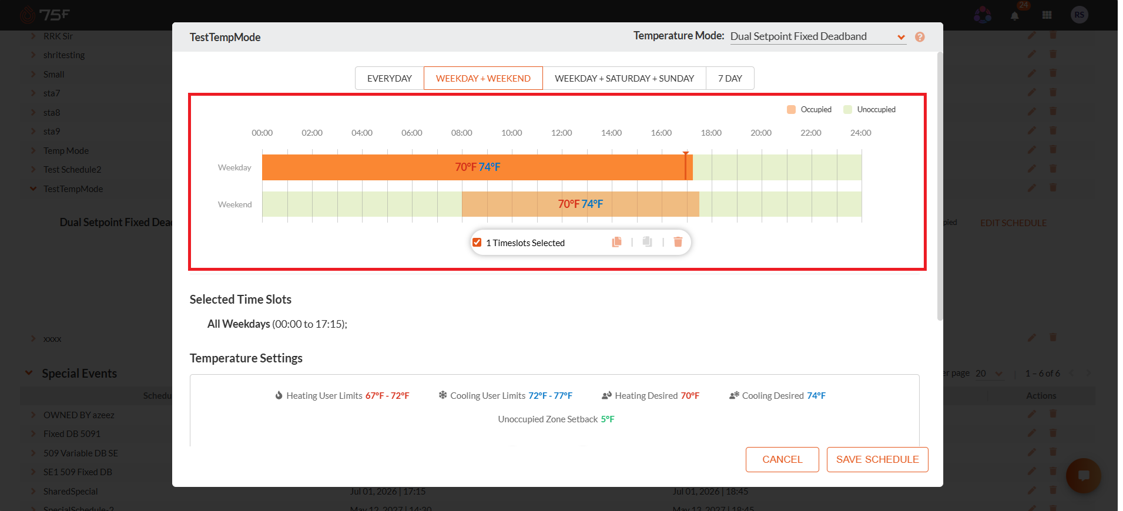Click the SAVE SCHEDULE button

[877, 459]
